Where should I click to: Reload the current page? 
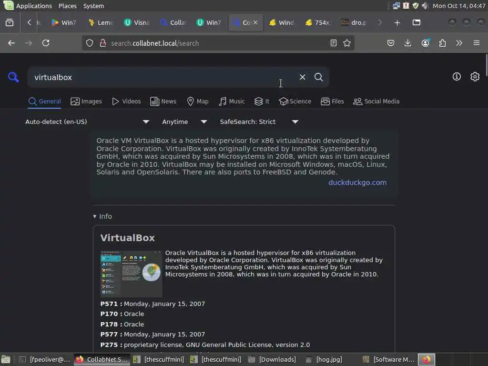pos(46,43)
